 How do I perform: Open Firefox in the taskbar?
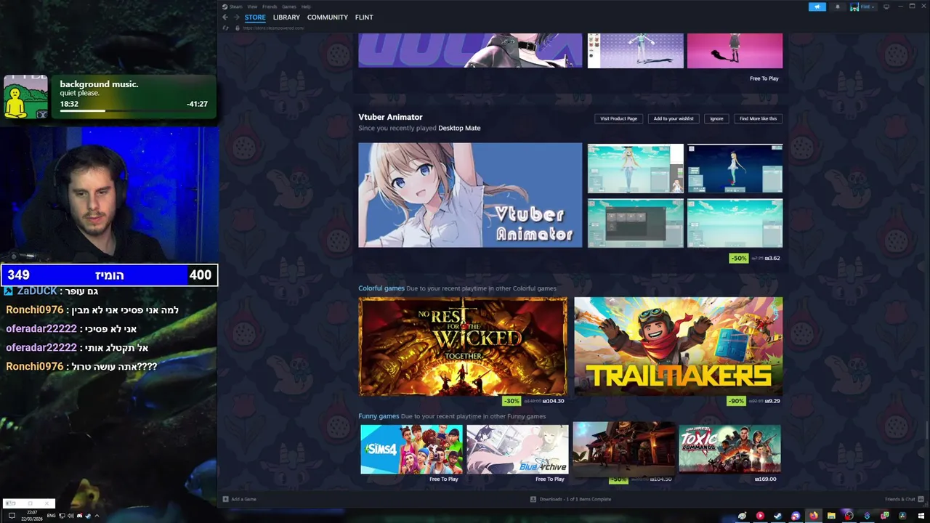(814, 516)
